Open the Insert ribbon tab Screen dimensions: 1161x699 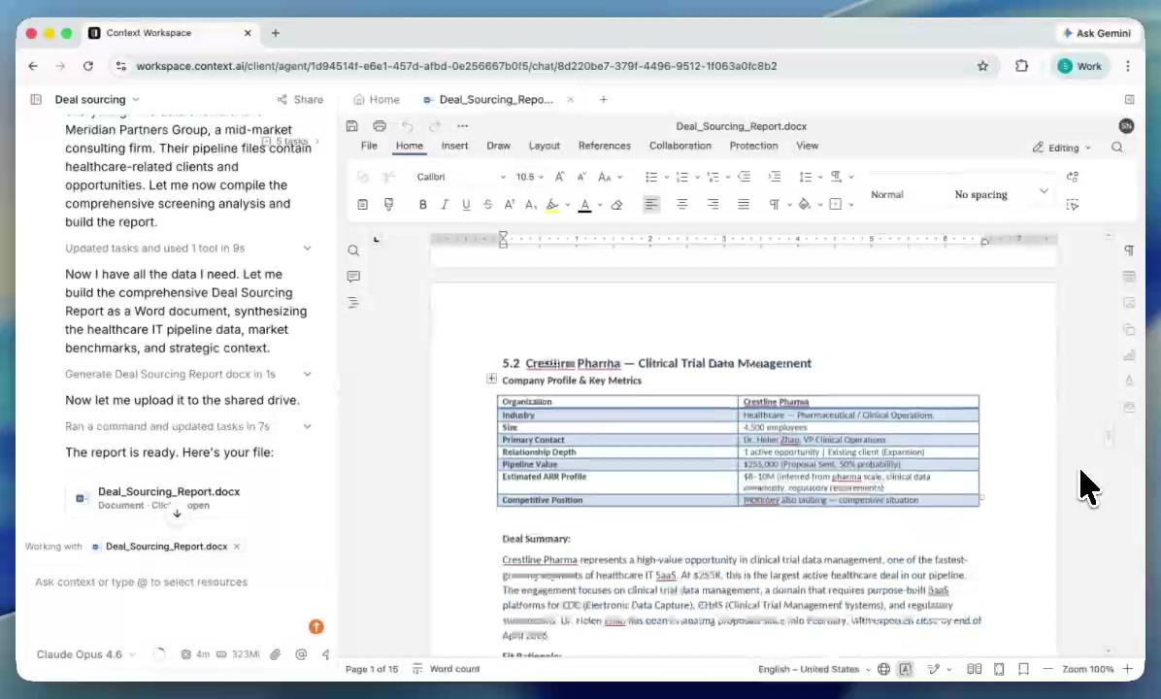point(454,146)
